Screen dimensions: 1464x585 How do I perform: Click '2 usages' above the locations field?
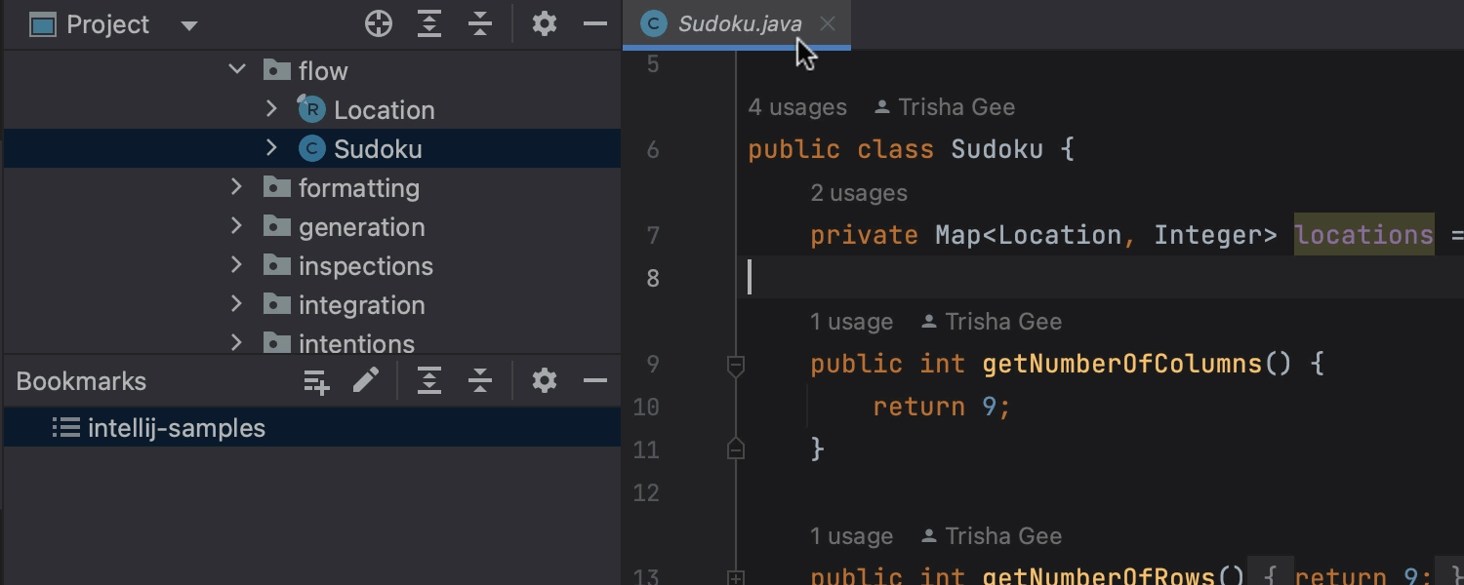pyautogui.click(x=859, y=192)
